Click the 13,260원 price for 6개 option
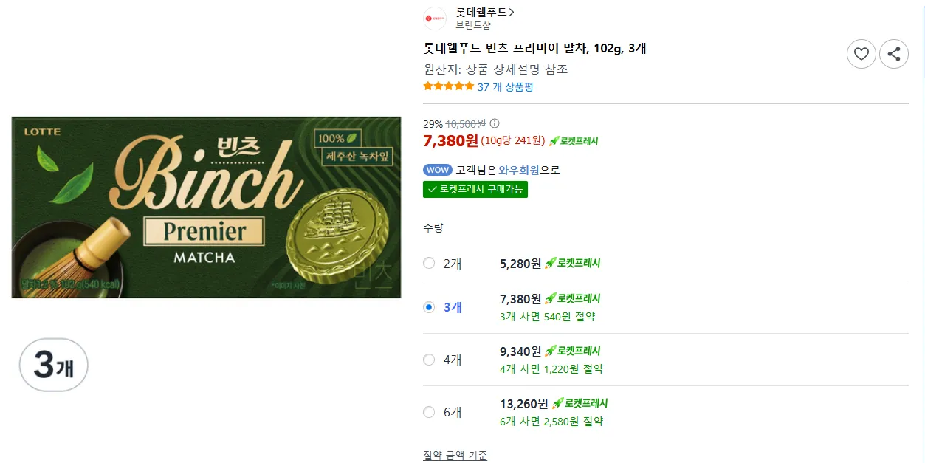 [524, 403]
